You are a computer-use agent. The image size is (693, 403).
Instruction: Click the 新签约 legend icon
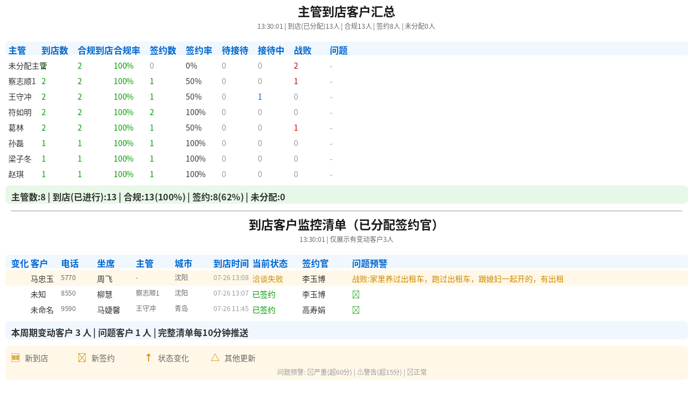pyautogui.click(x=82, y=358)
